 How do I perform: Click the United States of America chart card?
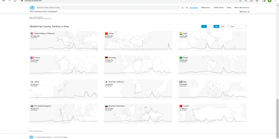pyautogui.click(x=63, y=41)
